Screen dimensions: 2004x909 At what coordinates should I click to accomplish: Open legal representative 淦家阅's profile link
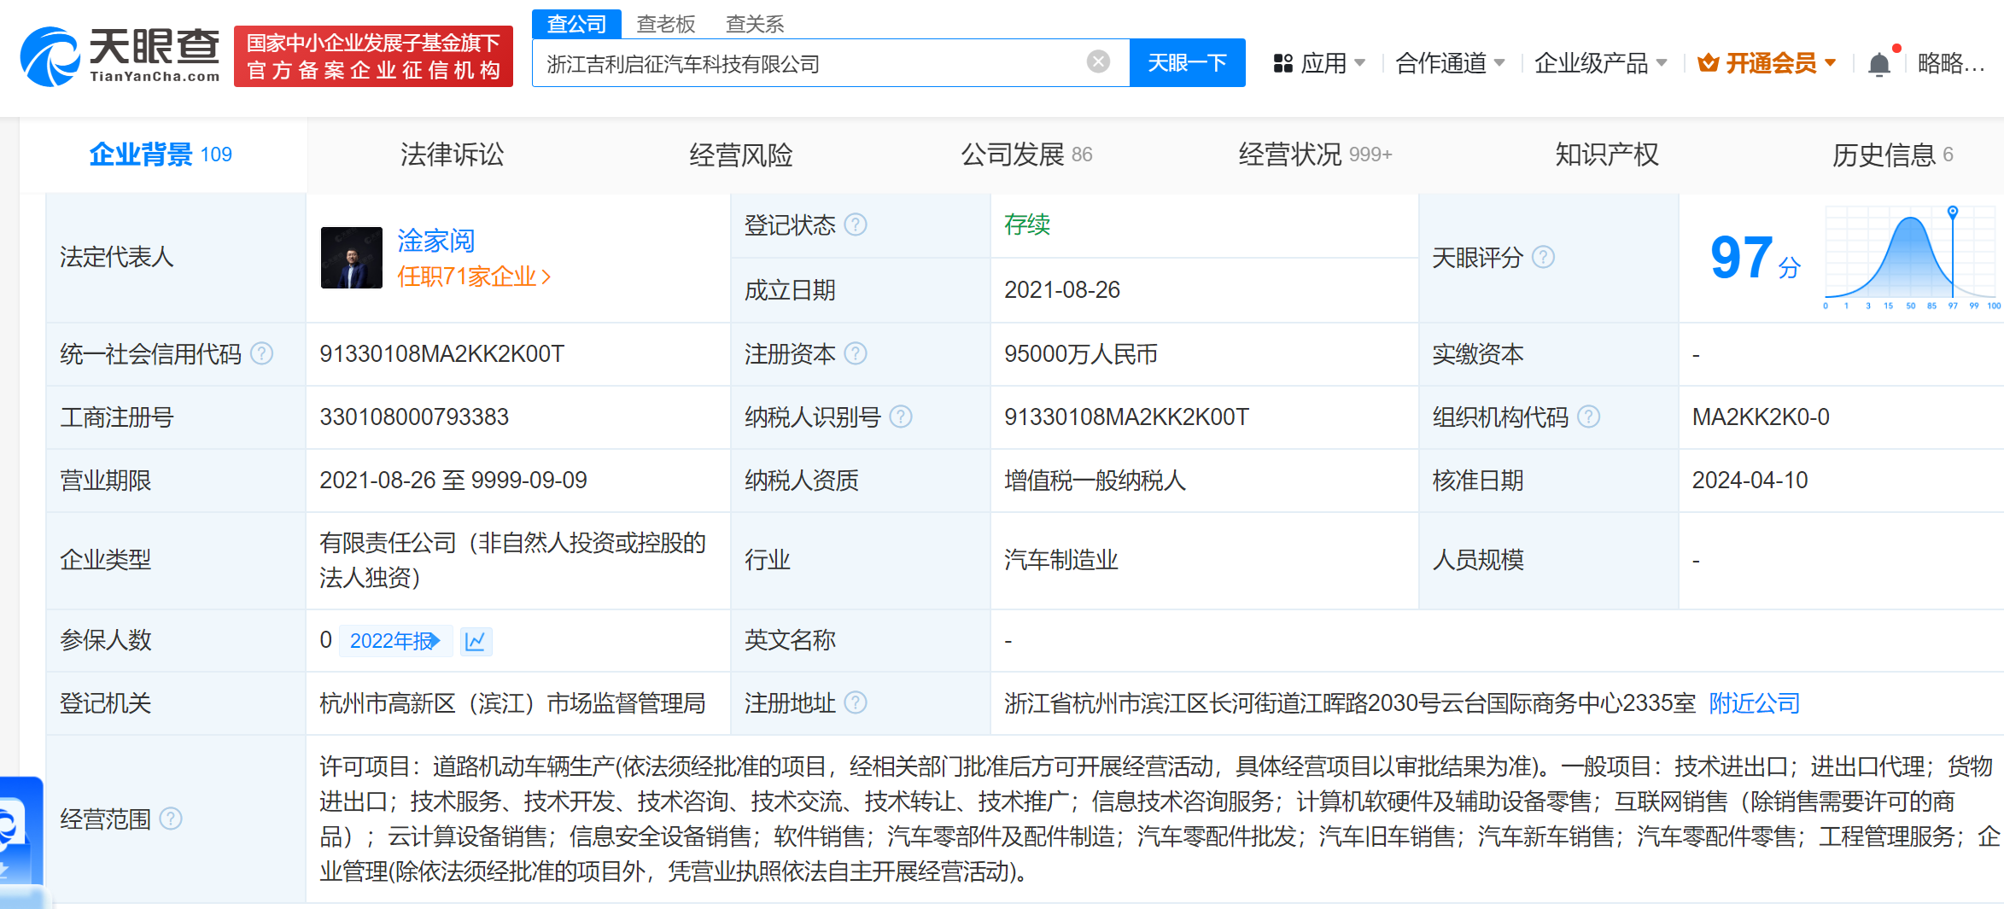435,241
